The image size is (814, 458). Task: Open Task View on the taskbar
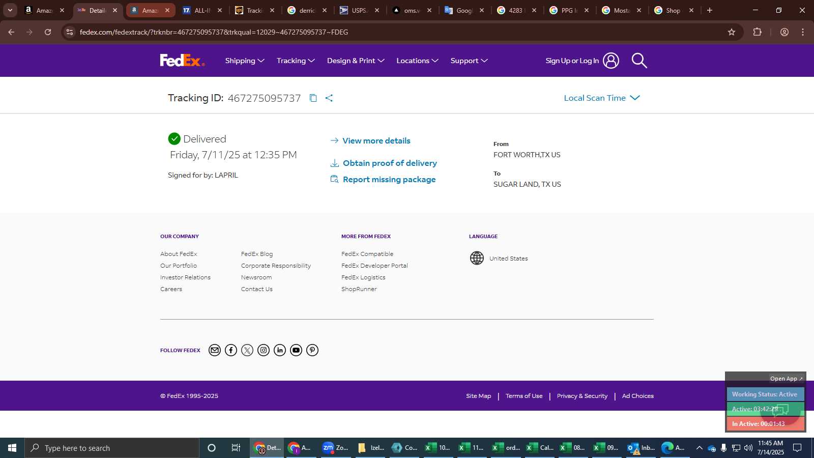236,448
